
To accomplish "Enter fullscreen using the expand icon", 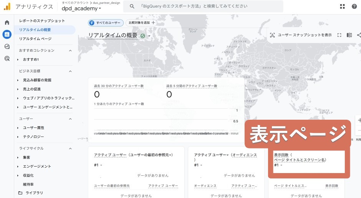I will tap(339, 35).
